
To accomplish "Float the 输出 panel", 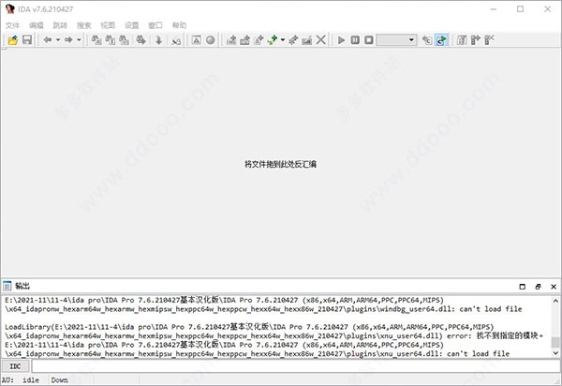I will (x=538, y=287).
